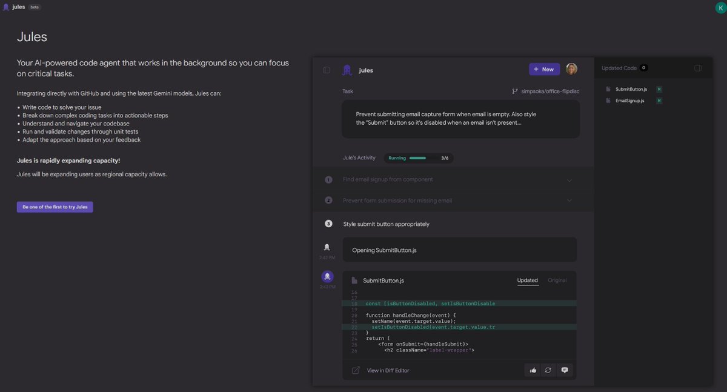Click the N badge next to SubmitButton.js
Screen dimensions: 727x392
(659, 89)
